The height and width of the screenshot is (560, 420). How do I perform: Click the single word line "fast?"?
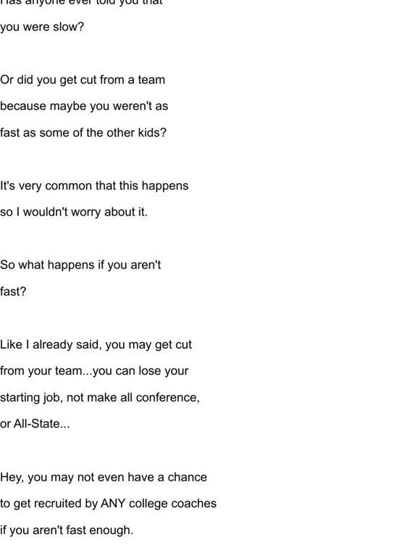[13, 292]
